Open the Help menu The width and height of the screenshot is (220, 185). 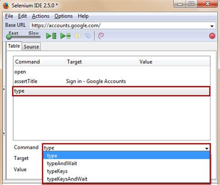pyautogui.click(x=83, y=16)
